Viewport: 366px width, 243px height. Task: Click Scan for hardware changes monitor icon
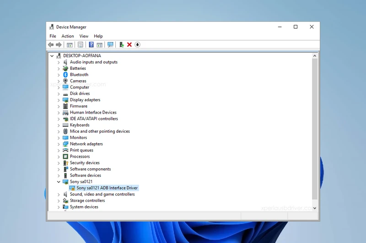pyautogui.click(x=110, y=45)
